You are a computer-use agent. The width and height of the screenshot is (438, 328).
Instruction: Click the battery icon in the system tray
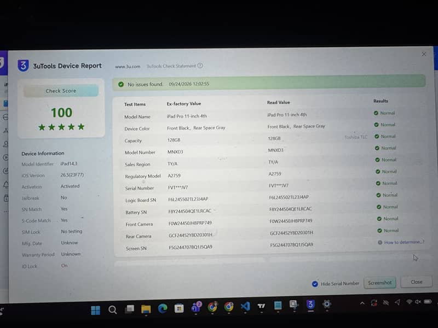pos(428,302)
